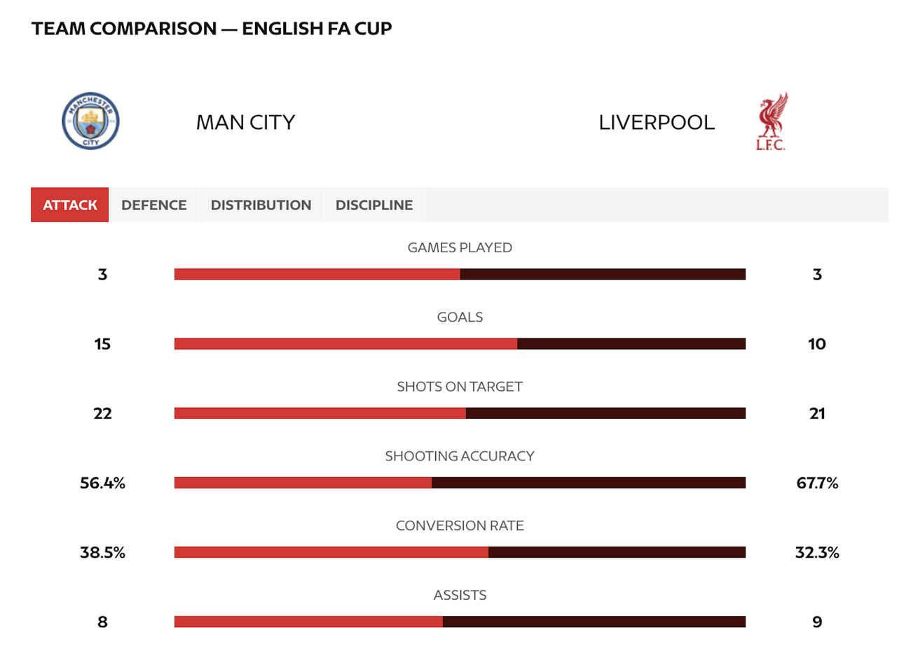Click the Conversion Rate comparison bar
Screen dimensions: 897x672
pos(460,552)
